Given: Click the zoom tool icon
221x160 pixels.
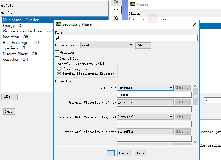Looking at the screenshot, I should 116,18.
